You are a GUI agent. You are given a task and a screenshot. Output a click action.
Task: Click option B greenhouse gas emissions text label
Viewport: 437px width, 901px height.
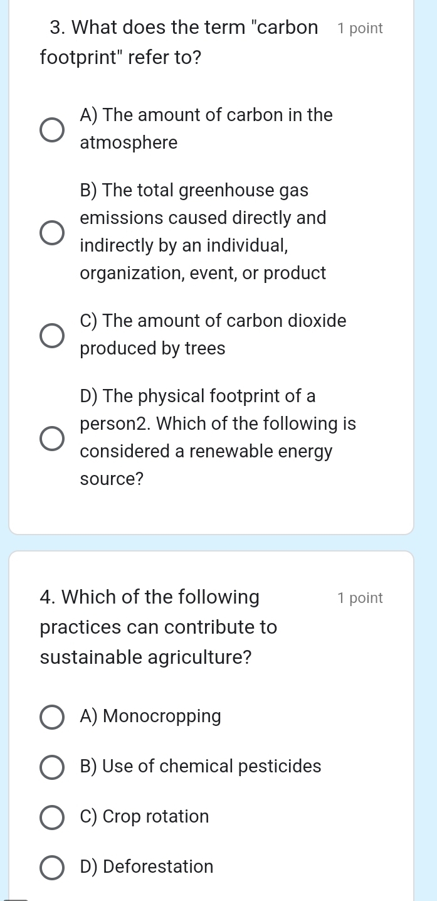click(x=203, y=232)
